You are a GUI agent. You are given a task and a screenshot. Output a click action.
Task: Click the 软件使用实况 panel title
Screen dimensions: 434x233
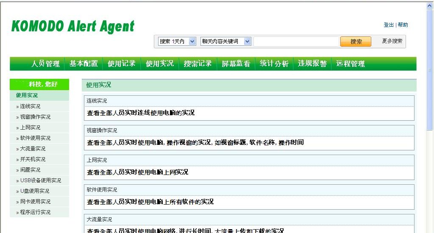[x=102, y=189]
